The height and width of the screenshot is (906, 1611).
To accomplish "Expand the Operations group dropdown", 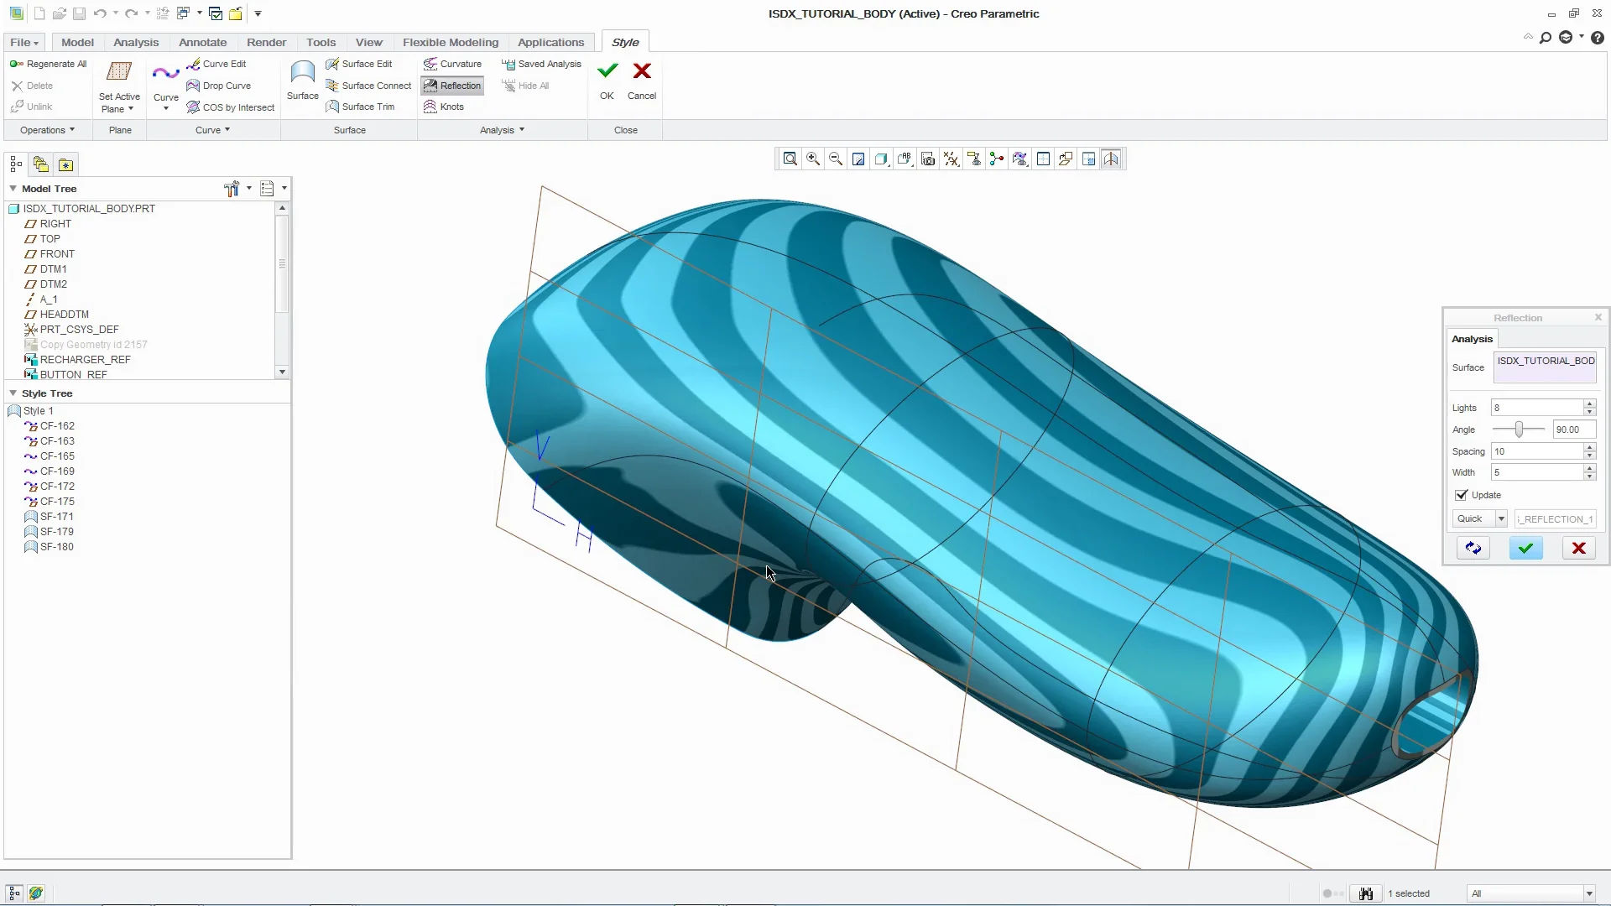I will pos(48,130).
